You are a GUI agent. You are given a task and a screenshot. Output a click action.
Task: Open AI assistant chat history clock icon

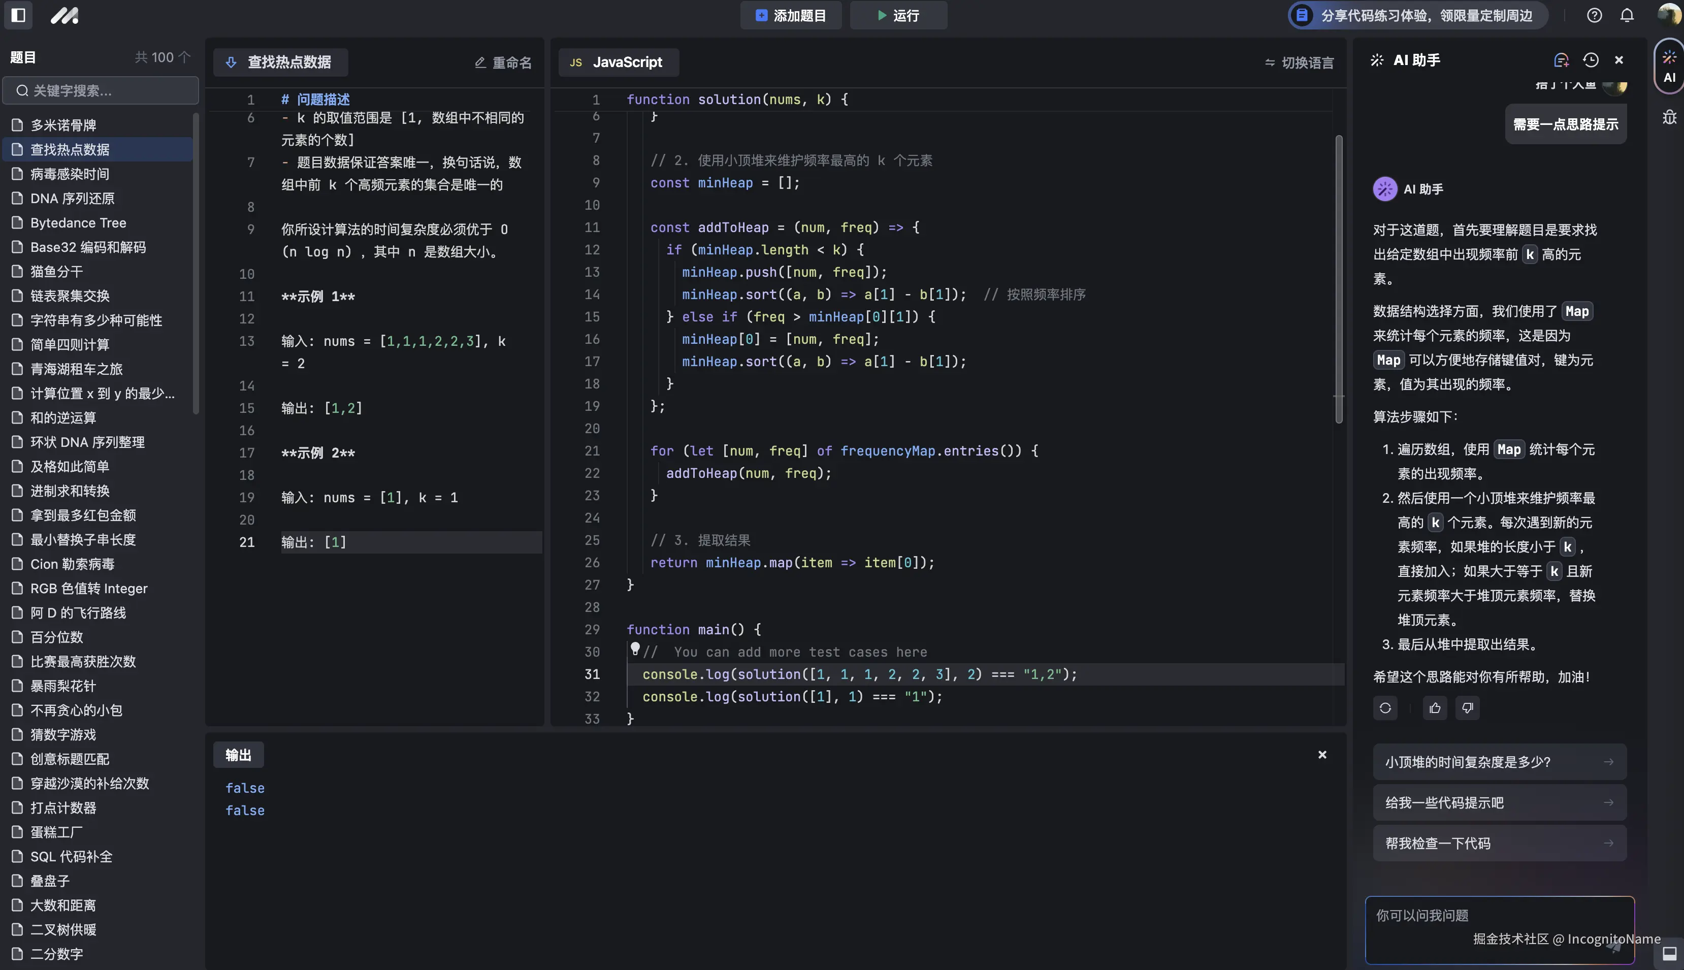[x=1591, y=60]
